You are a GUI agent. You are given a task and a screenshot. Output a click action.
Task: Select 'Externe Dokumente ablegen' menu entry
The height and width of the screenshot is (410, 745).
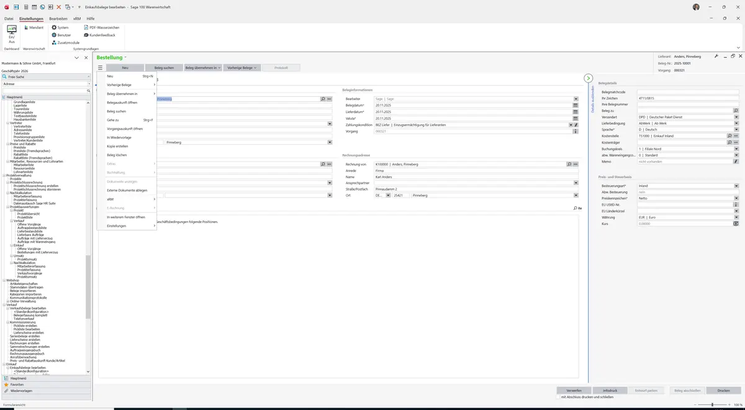[127, 190]
